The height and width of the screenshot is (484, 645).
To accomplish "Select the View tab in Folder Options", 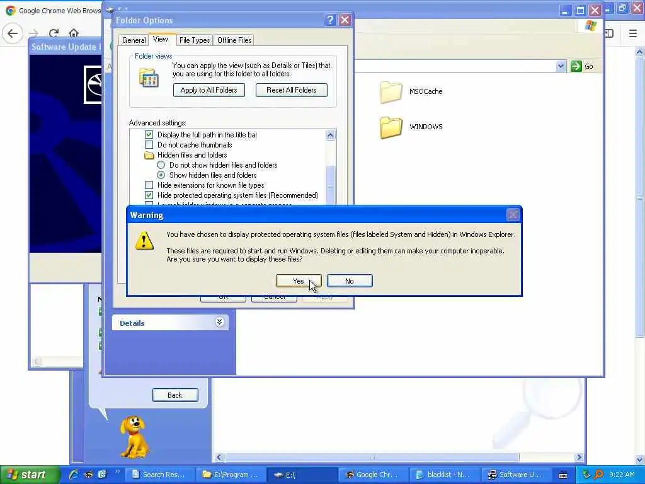I will click(161, 39).
